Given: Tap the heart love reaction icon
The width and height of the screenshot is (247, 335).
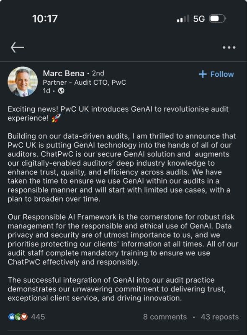Looking at the screenshot, I should coord(24,317).
